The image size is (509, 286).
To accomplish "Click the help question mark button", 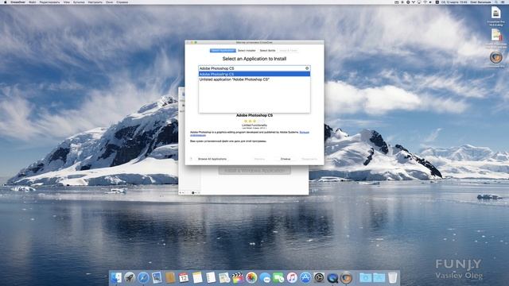I will coord(191,159).
